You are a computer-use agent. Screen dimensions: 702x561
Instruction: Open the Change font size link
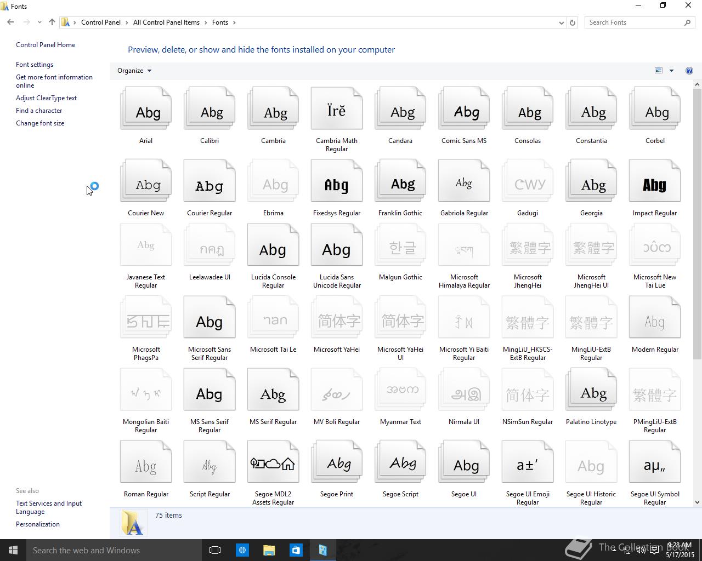(x=40, y=123)
